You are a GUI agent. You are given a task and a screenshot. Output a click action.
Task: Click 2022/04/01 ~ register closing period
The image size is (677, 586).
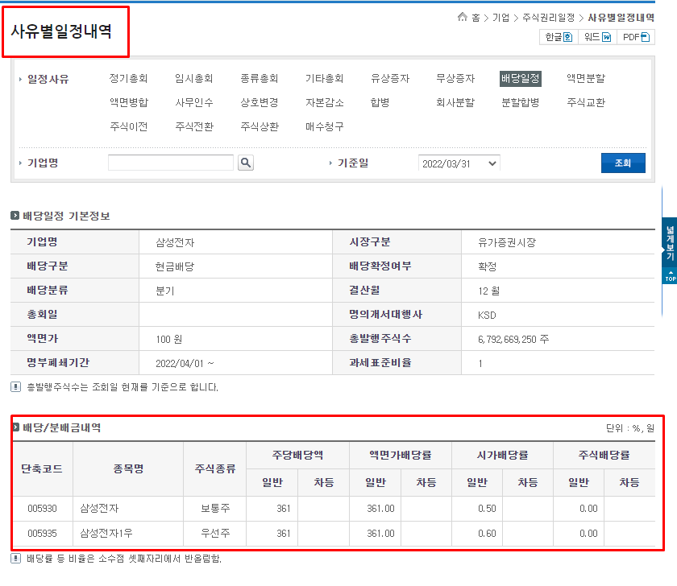tap(185, 364)
